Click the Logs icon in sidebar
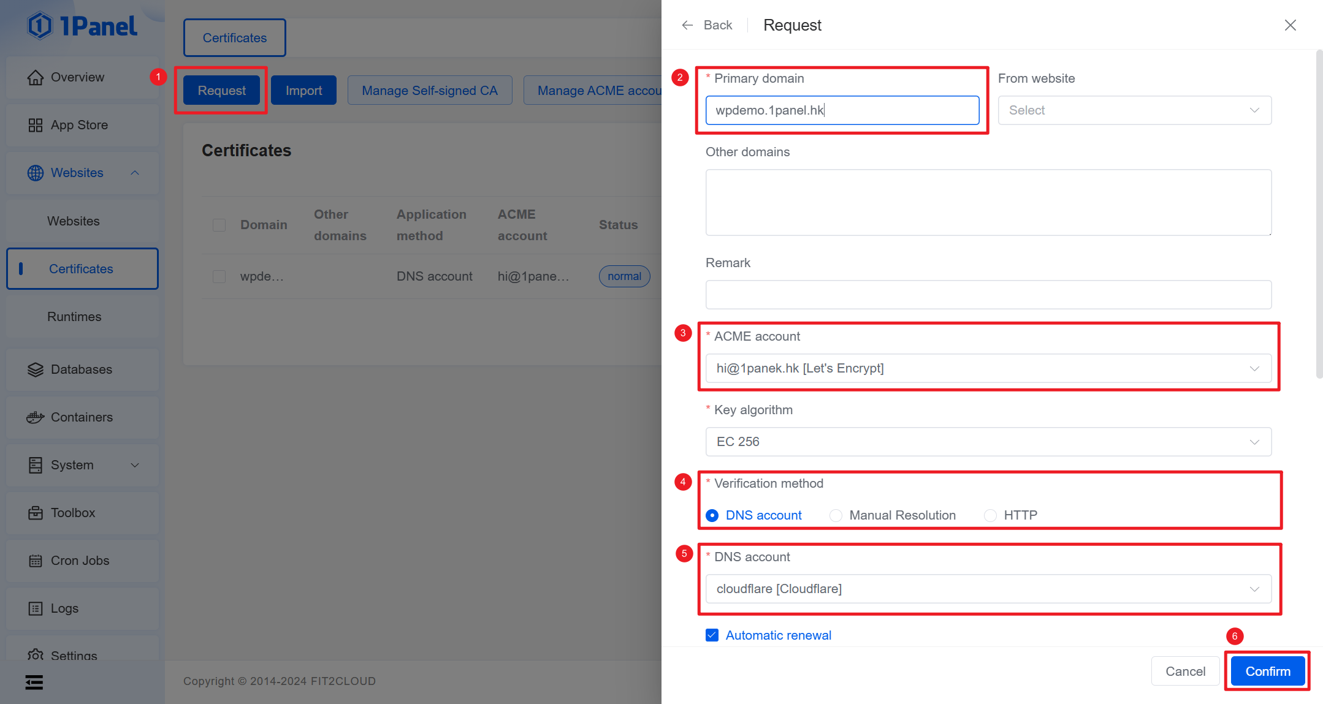 36,608
